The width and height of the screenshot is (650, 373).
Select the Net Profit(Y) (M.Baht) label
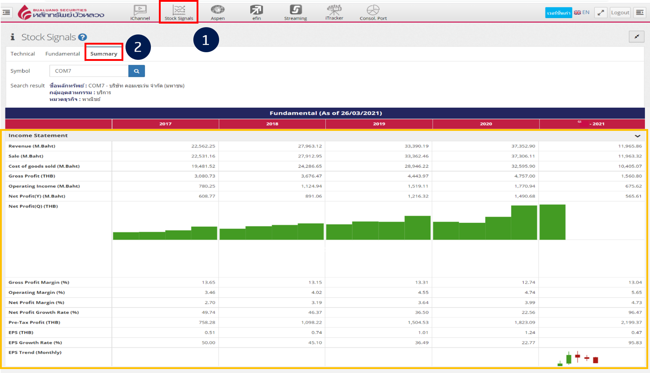pyautogui.click(x=37, y=196)
